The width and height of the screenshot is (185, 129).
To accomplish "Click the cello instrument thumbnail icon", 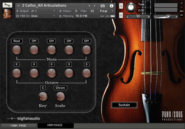I will click(x=7, y=14).
